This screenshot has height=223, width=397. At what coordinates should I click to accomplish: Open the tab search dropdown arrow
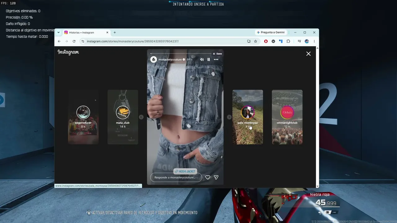59,32
